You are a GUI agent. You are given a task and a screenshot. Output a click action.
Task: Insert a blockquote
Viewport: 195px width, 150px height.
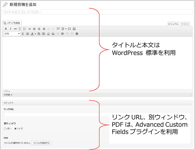point(29,29)
